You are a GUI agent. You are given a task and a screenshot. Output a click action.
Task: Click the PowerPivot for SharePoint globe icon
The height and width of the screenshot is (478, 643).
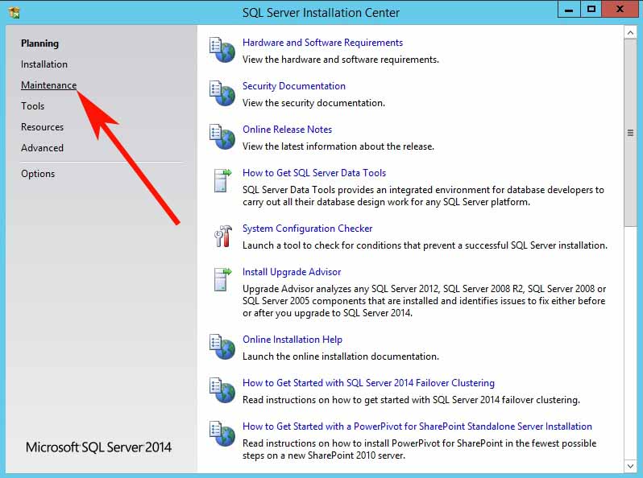(x=222, y=435)
